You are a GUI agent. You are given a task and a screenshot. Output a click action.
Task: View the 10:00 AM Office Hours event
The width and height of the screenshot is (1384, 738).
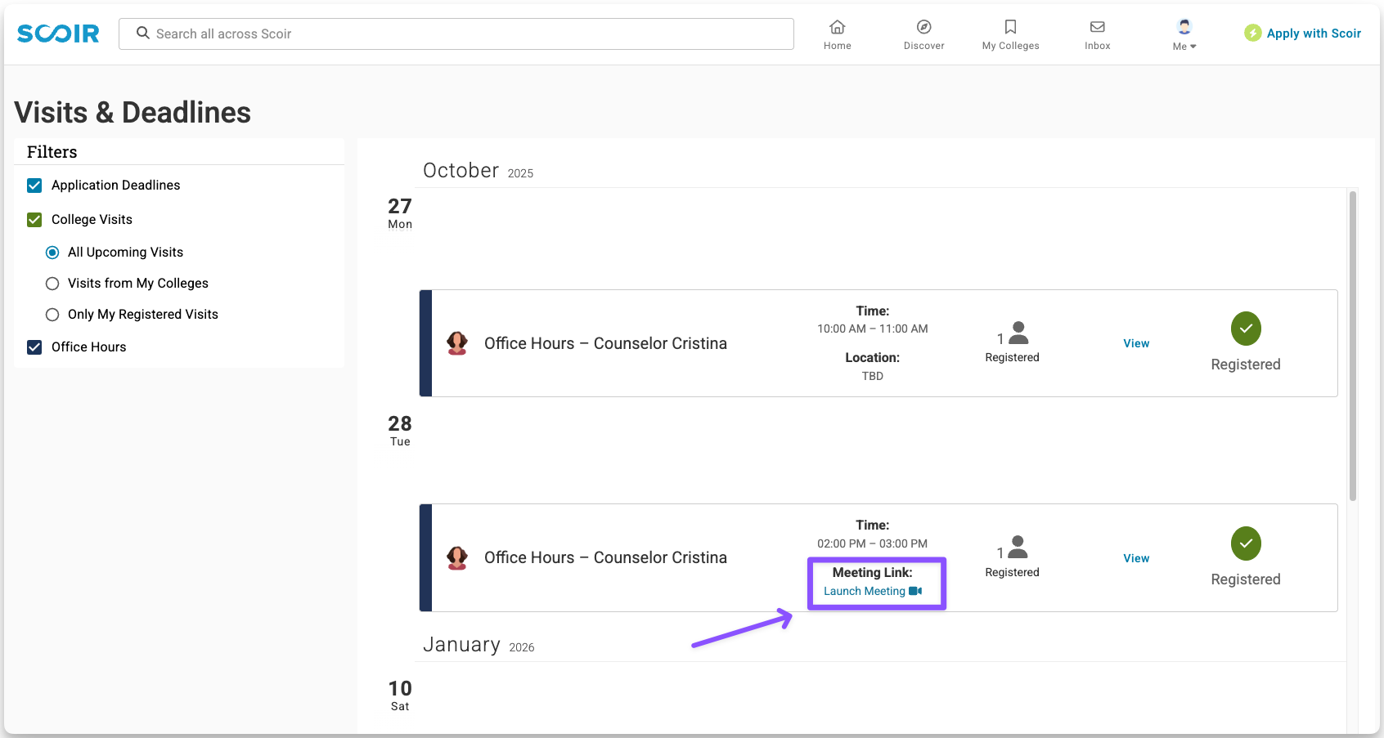pos(1135,343)
